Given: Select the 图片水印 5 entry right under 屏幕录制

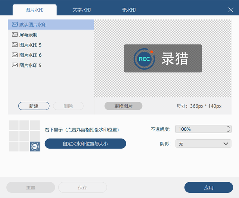Looking at the screenshot, I should click(51, 45).
